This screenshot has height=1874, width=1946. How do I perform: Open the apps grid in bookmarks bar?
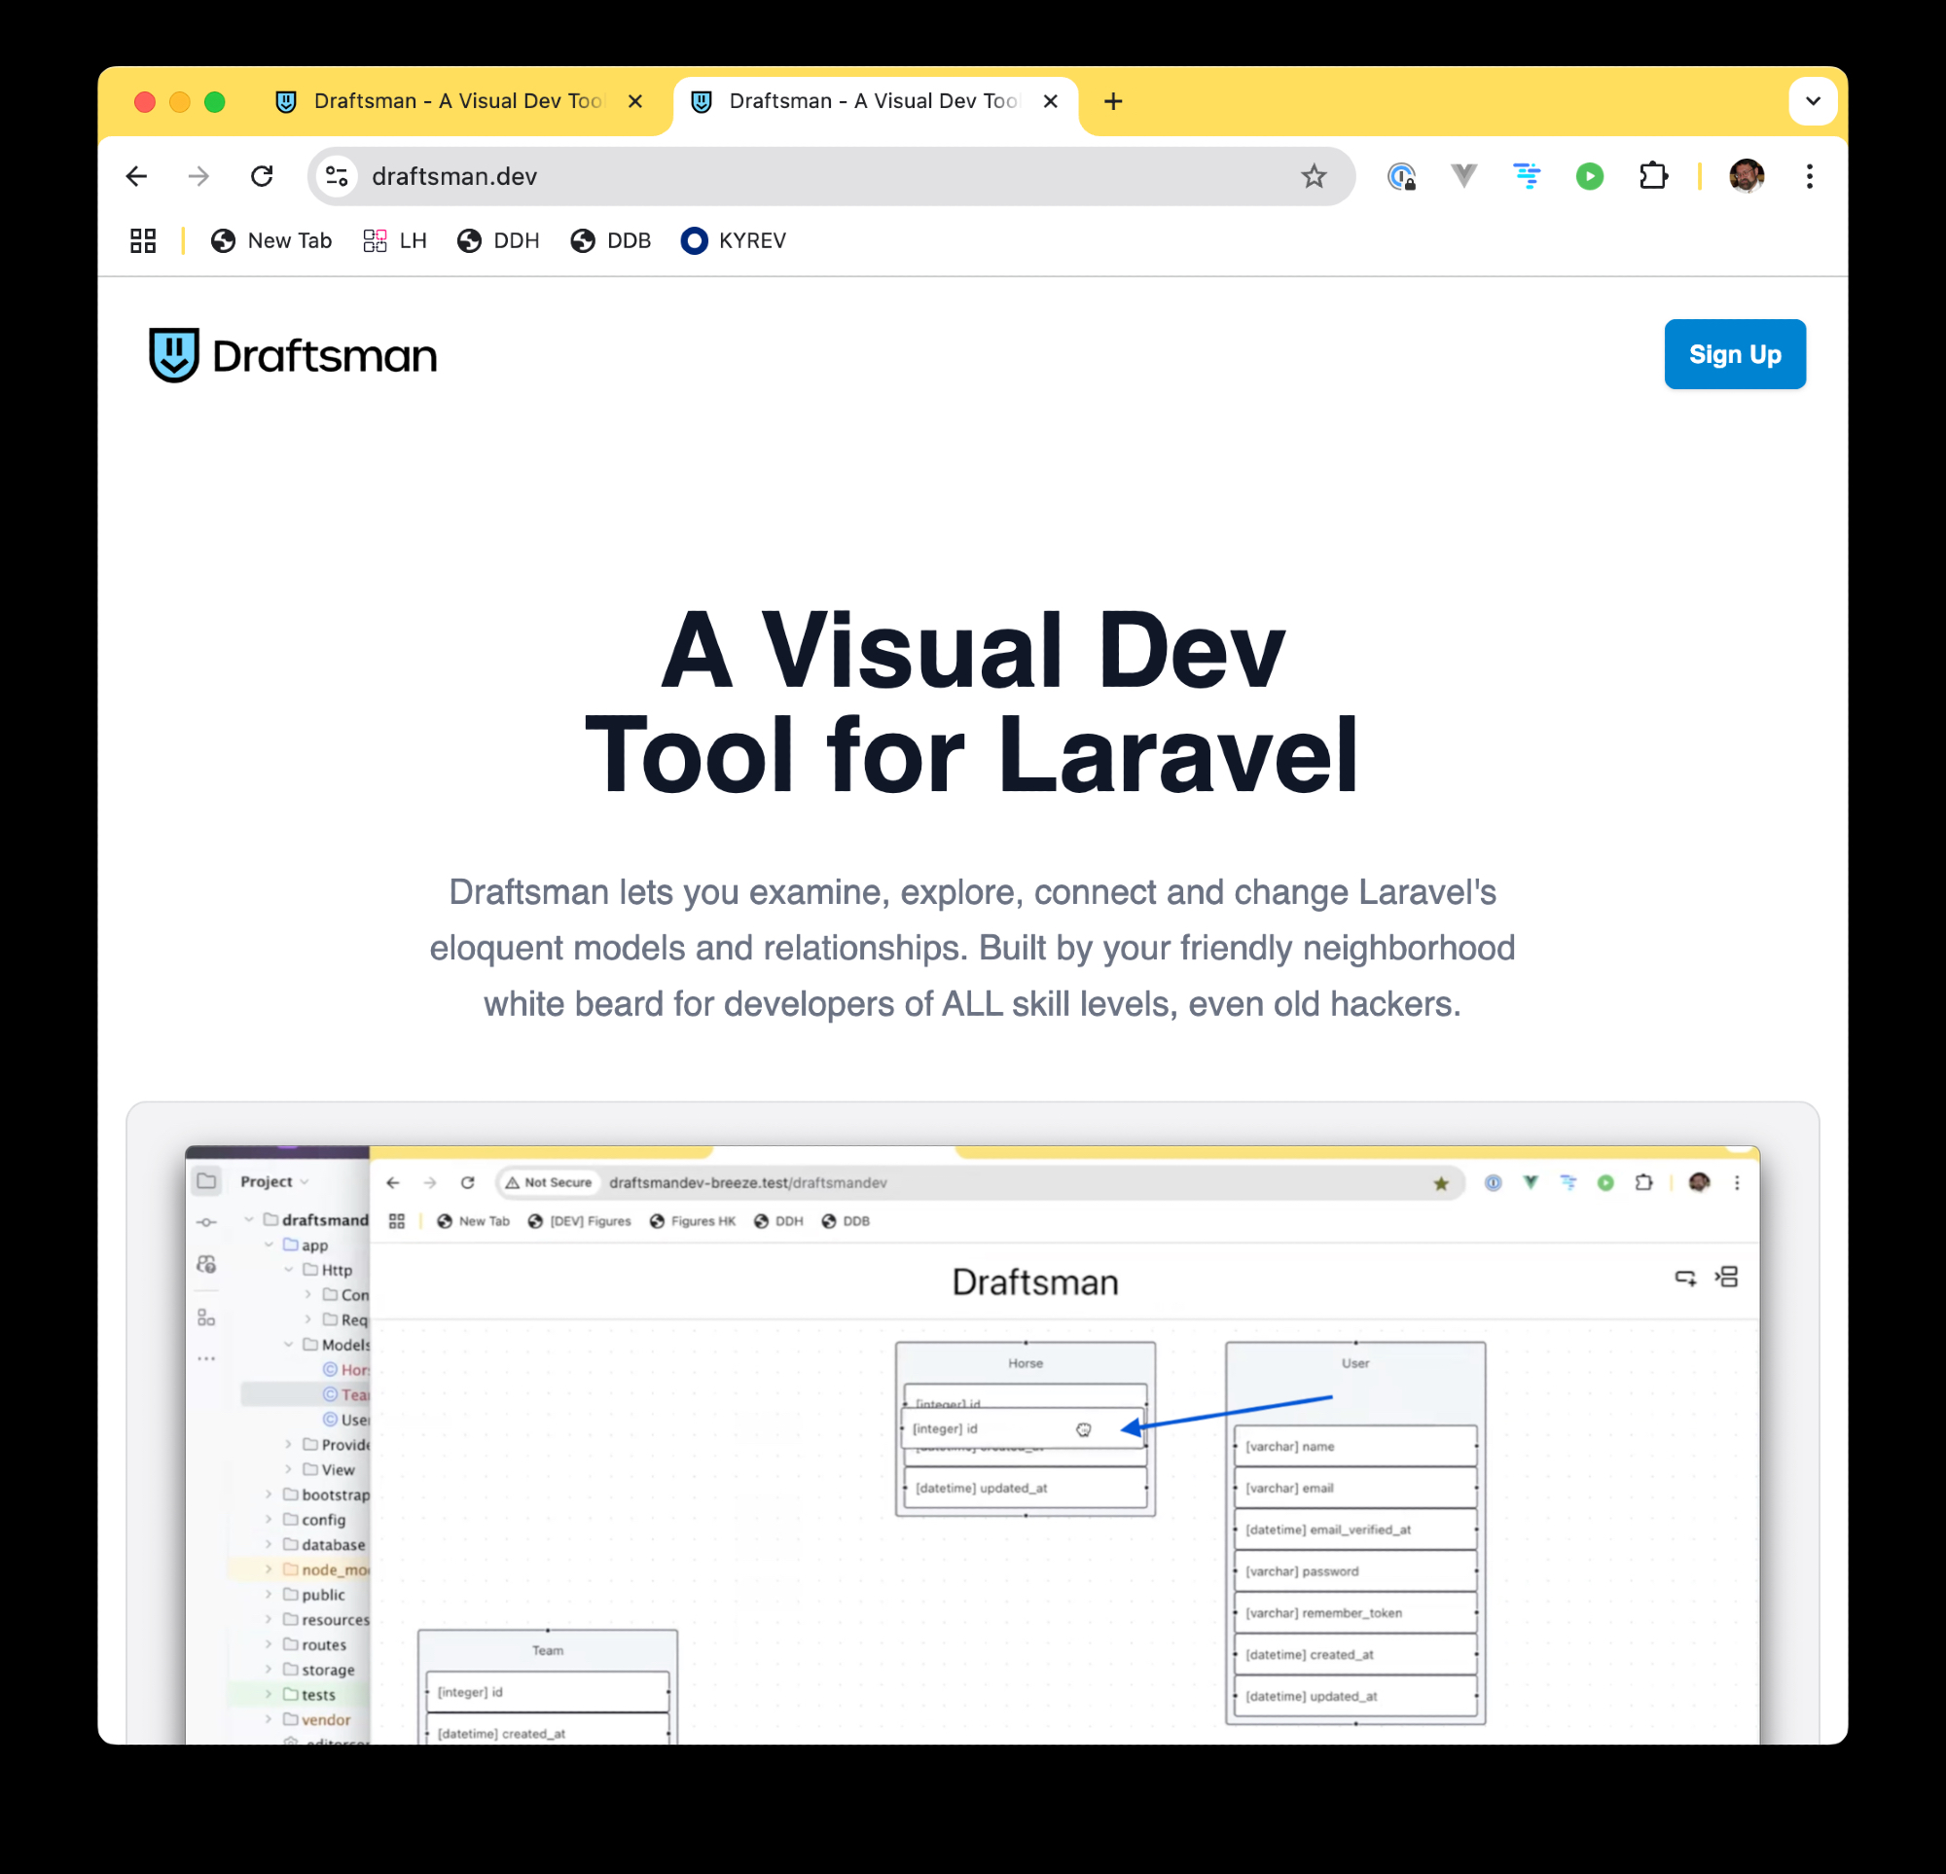click(x=143, y=241)
